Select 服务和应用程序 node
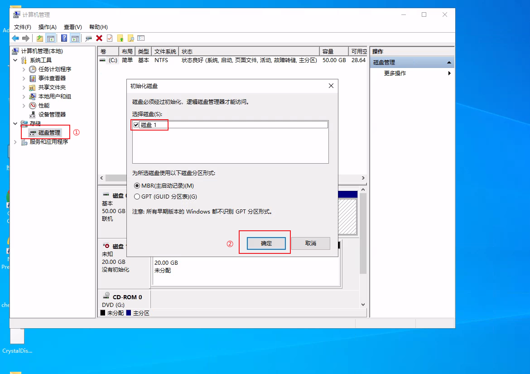The image size is (530, 374). [x=49, y=142]
